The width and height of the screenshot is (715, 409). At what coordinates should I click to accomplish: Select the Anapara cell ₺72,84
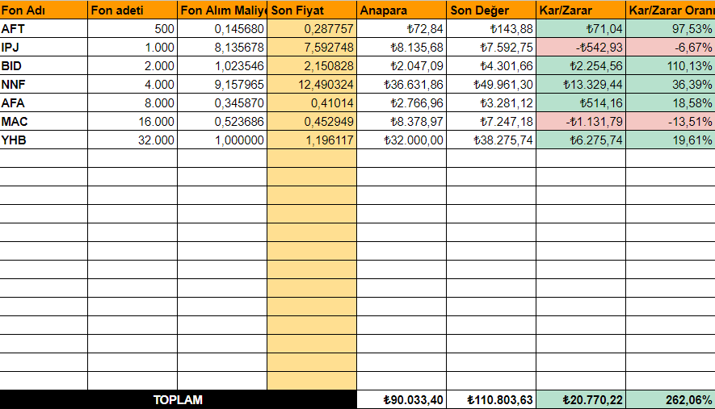click(x=402, y=29)
